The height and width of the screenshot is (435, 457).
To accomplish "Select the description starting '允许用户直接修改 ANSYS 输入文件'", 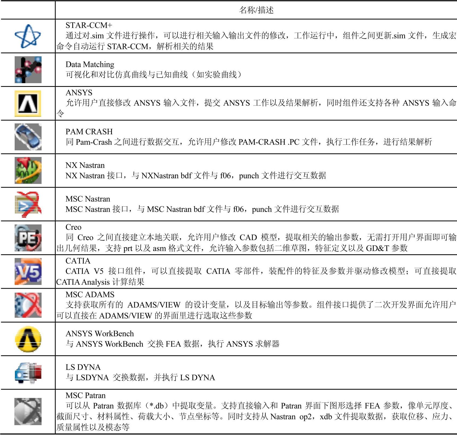I will click(256, 108).
